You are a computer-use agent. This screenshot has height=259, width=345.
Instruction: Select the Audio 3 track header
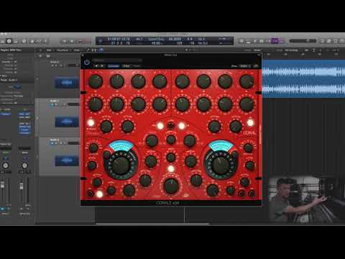(x=57, y=156)
